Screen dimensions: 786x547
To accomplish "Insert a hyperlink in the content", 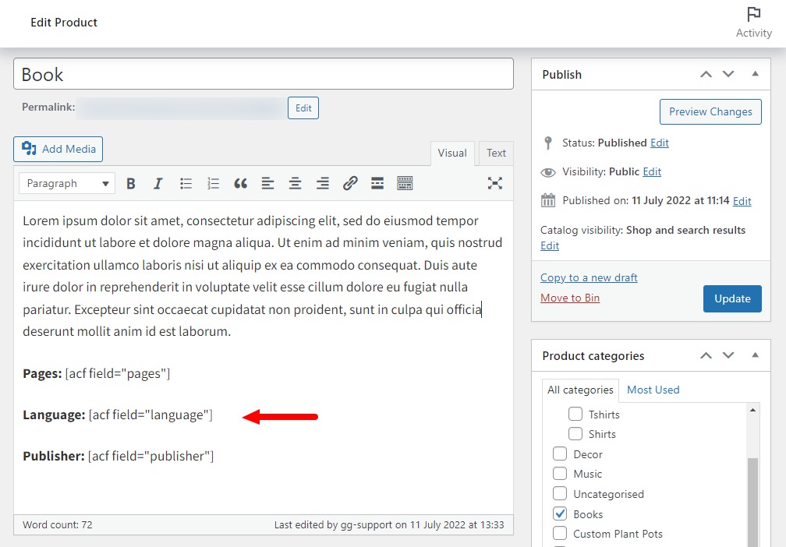I will pos(349,183).
